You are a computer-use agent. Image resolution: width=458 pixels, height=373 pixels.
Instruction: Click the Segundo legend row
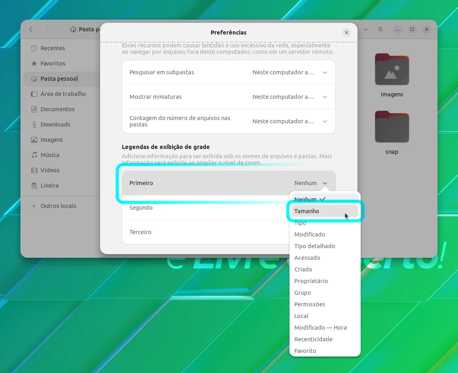tap(205, 208)
